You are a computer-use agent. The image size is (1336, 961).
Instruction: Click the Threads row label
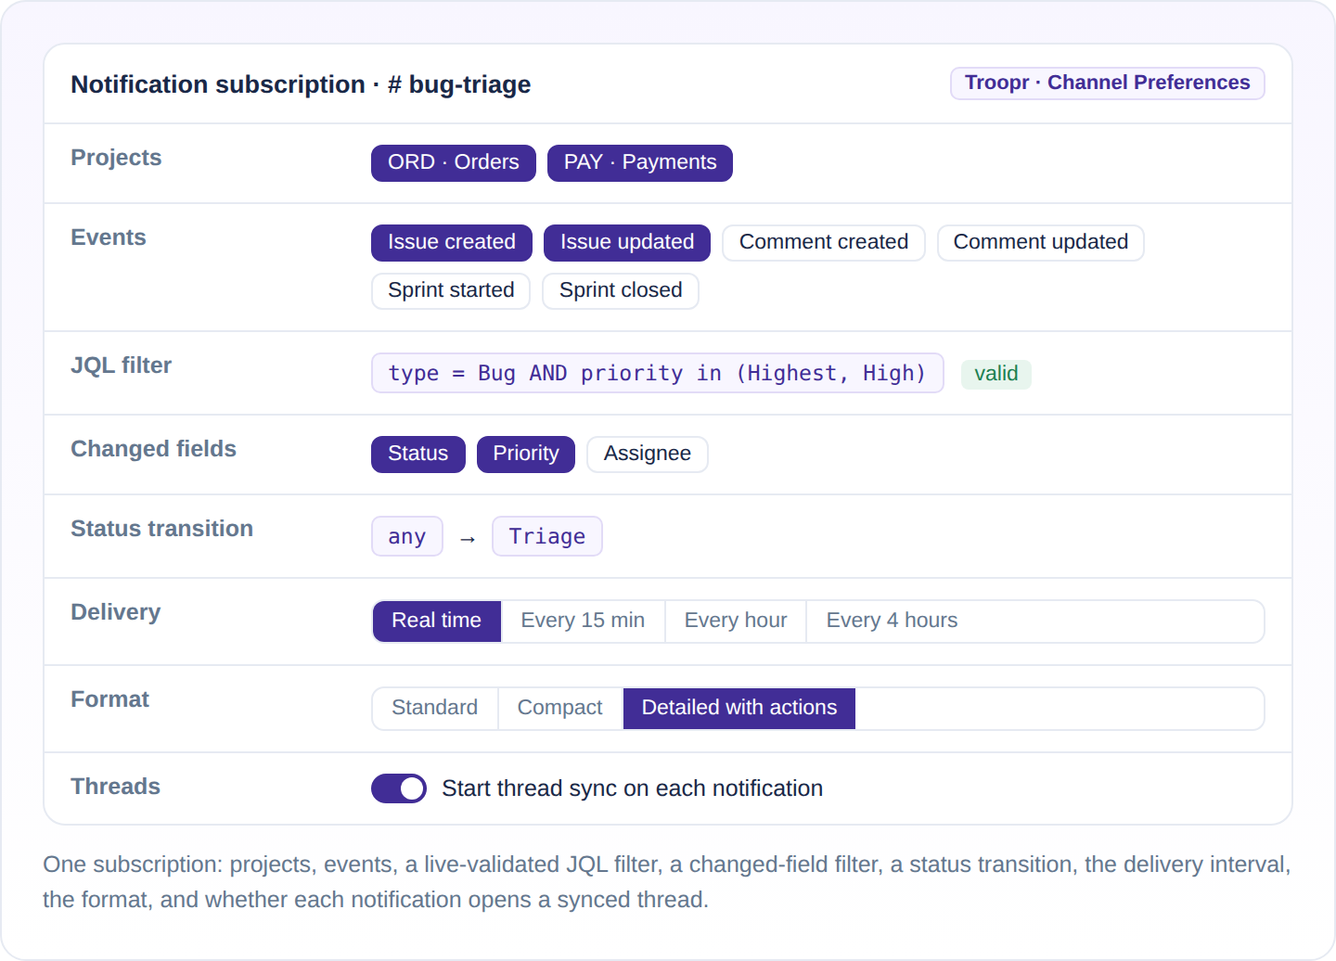coord(115,787)
